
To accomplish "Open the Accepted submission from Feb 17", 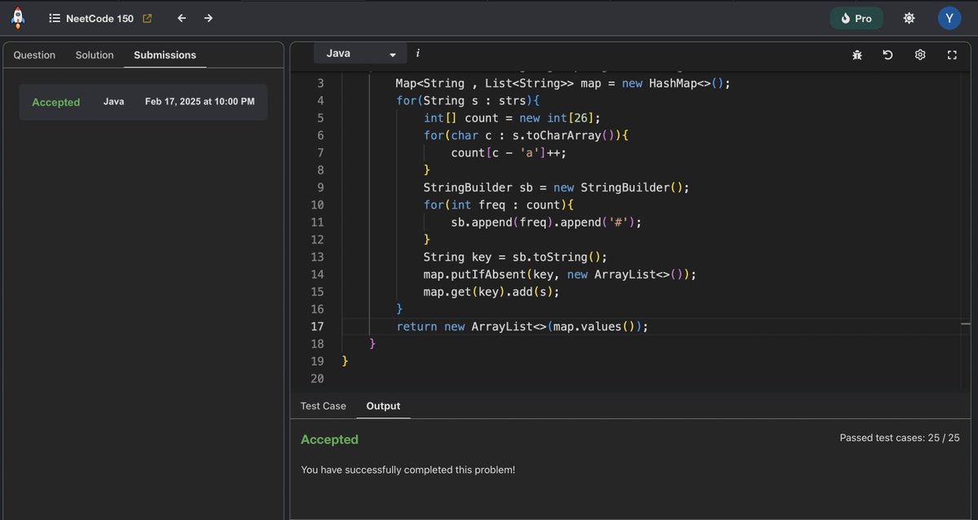I will tap(143, 101).
